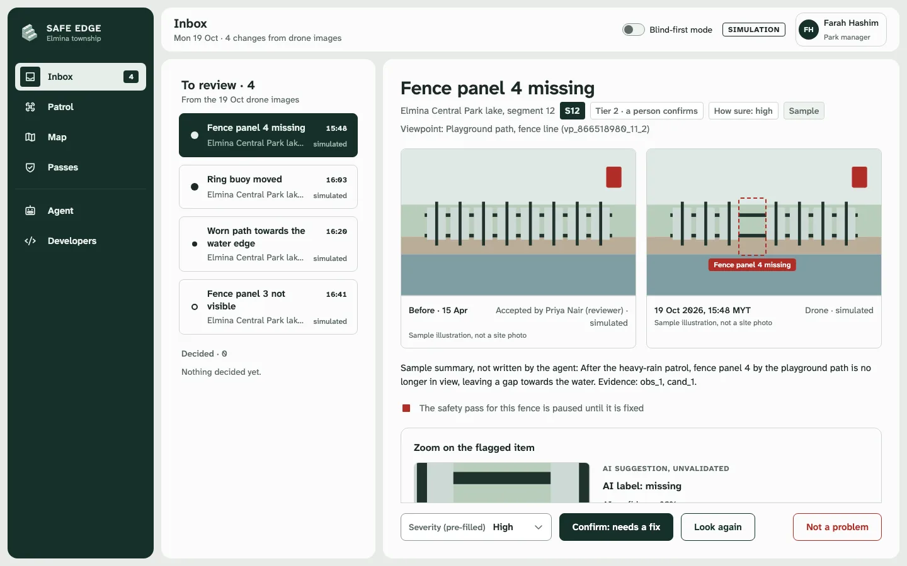Switch to the Map view

pos(81,137)
